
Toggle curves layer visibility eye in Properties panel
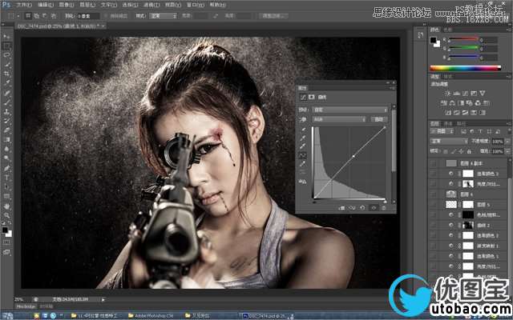point(373,208)
